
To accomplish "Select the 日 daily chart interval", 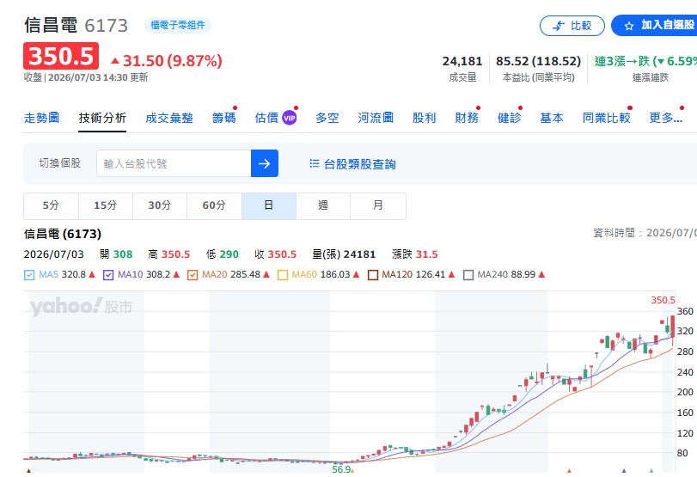I will click(x=268, y=205).
